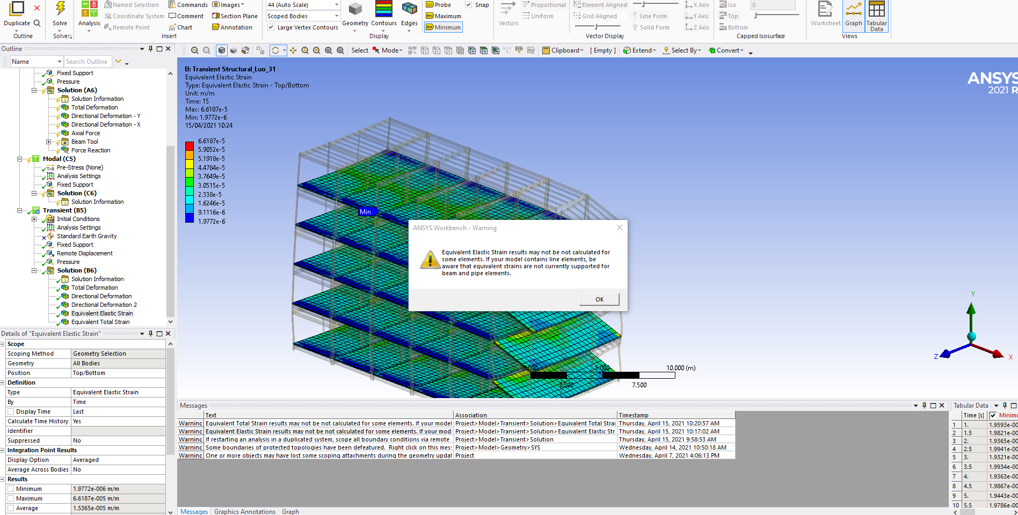This screenshot has height=515, width=1018.
Task: Click the Empty clipboard button
Action: click(x=603, y=50)
